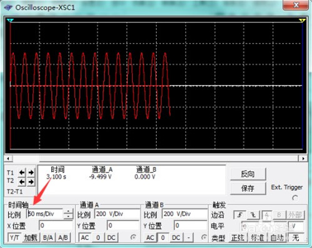The width and height of the screenshot is (312, 248).
Task: Select 标准 trigger type
Action: (258, 237)
